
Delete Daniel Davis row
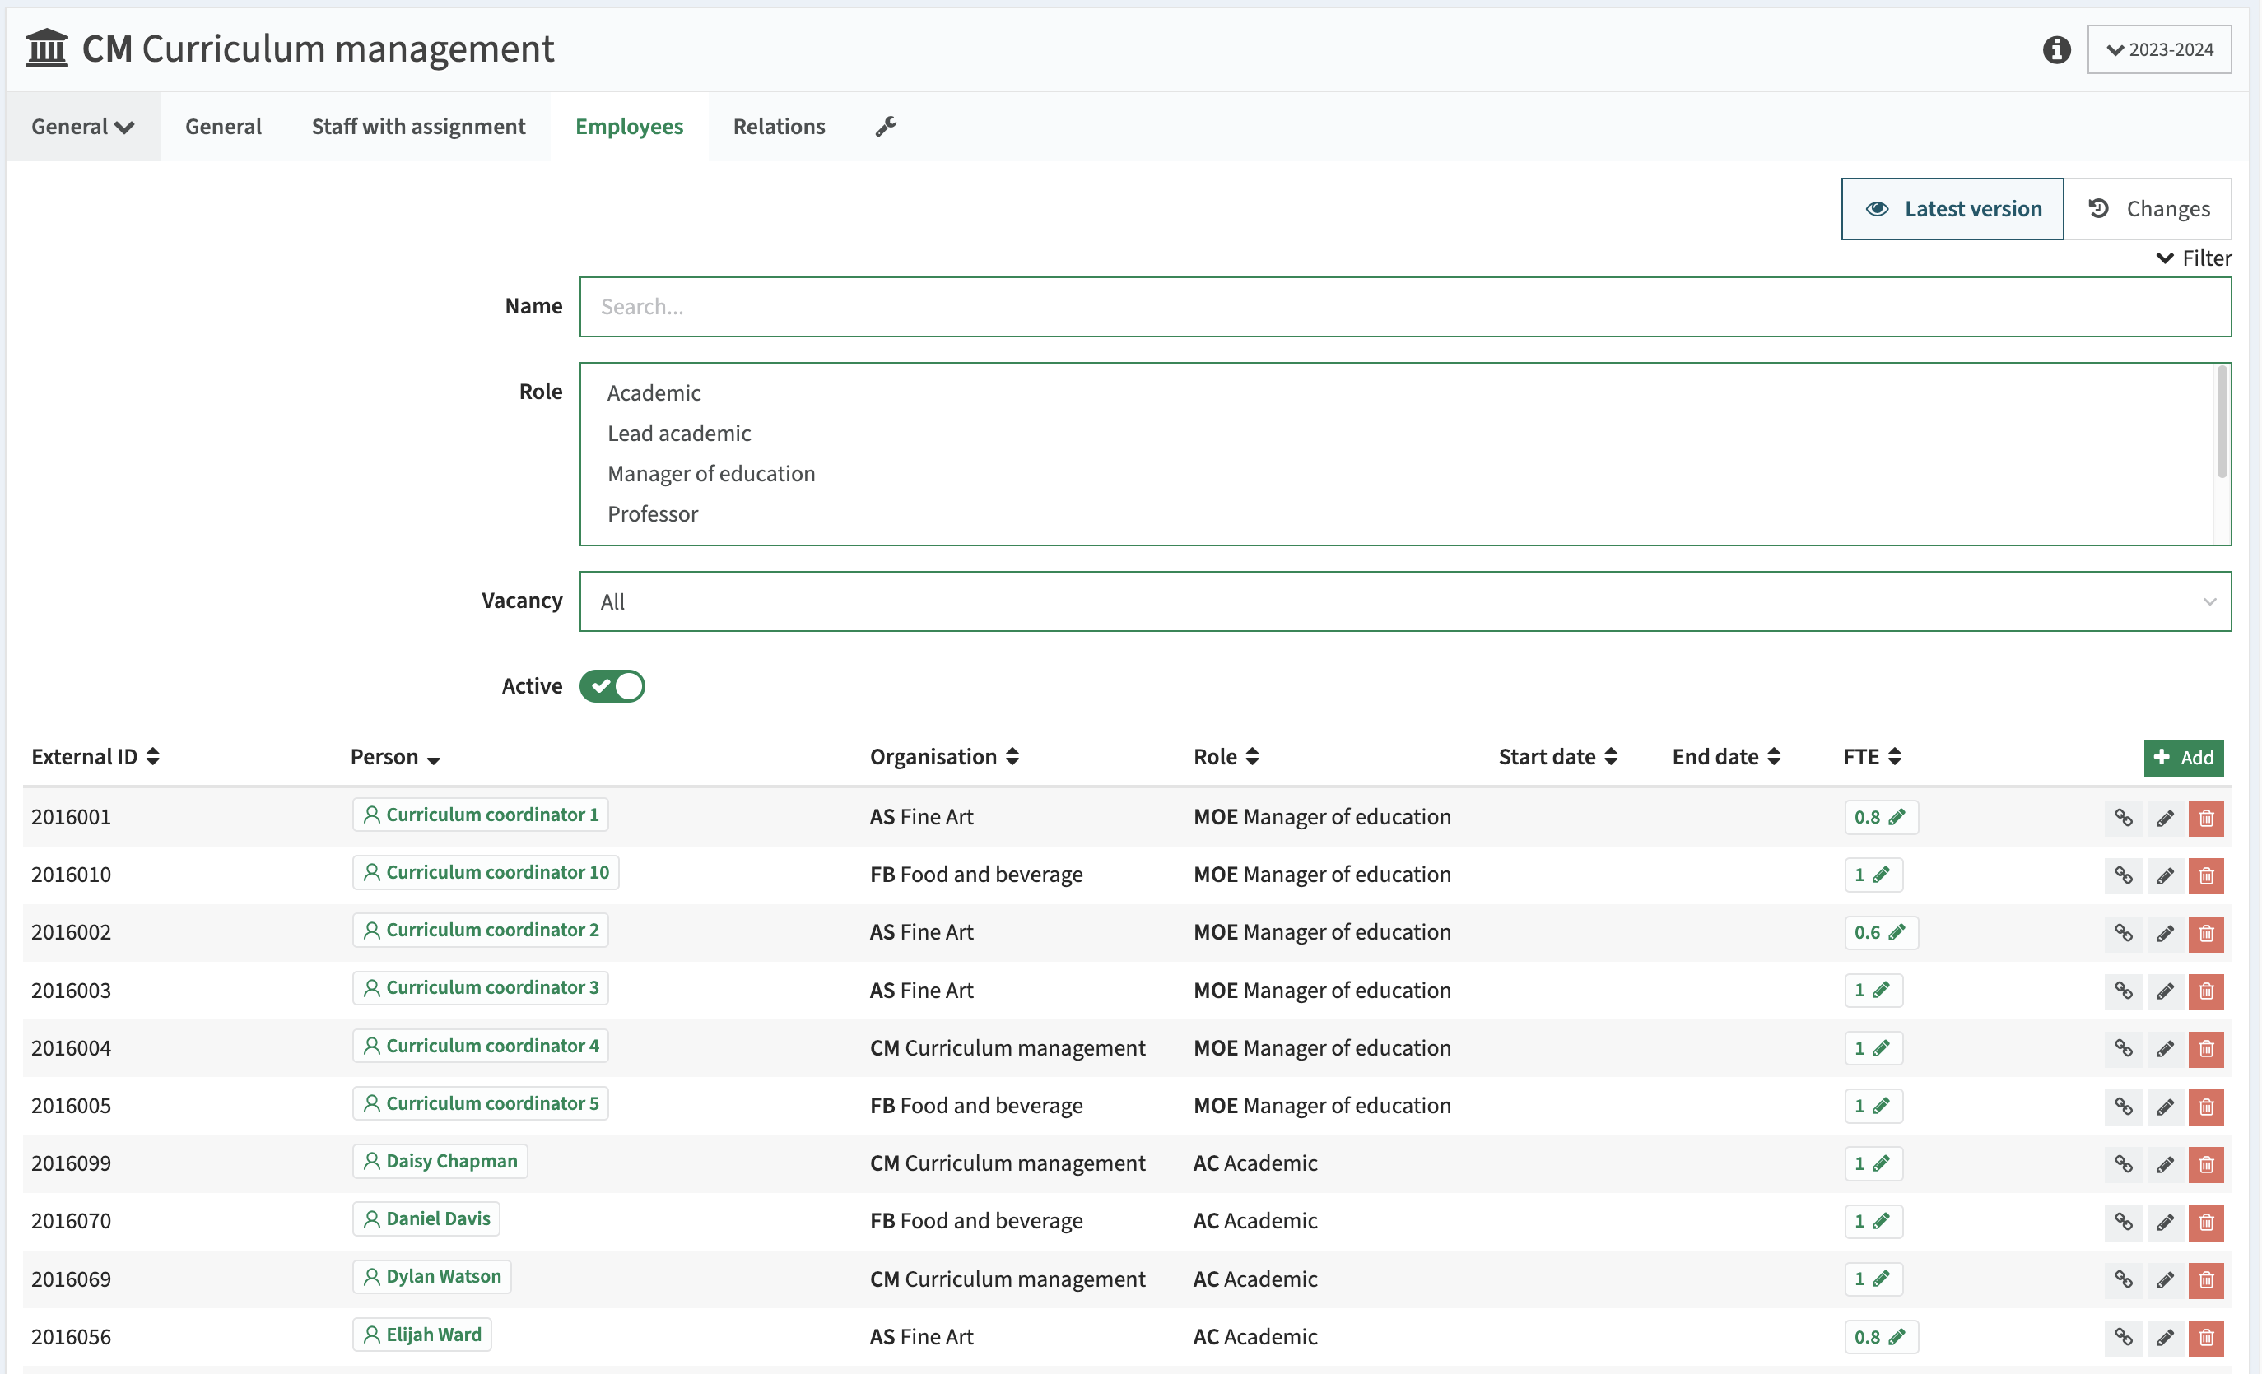click(2206, 1223)
